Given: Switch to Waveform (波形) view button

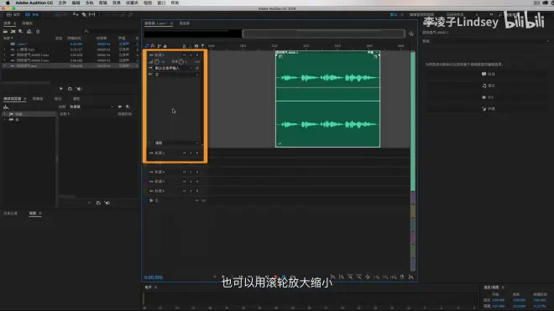Looking at the screenshot, I should [13, 14].
